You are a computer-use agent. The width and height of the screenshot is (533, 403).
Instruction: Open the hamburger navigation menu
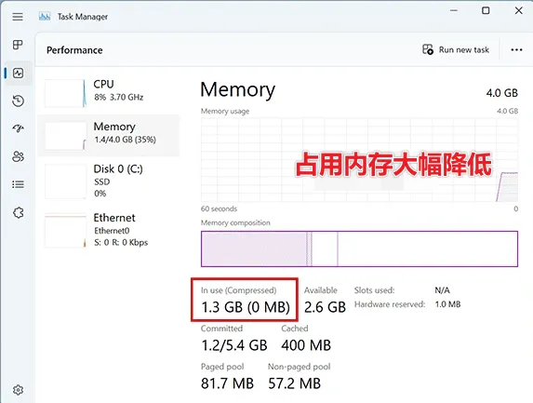(x=18, y=17)
